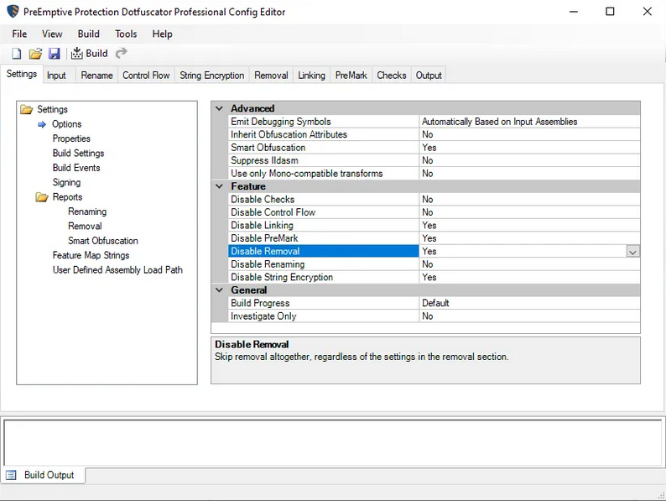The height and width of the screenshot is (501, 666).
Task: Click the Investigate Only property
Action: 324,316
